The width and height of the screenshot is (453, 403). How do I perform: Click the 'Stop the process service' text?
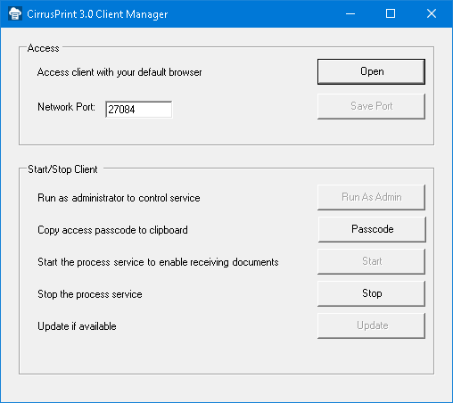(90, 294)
